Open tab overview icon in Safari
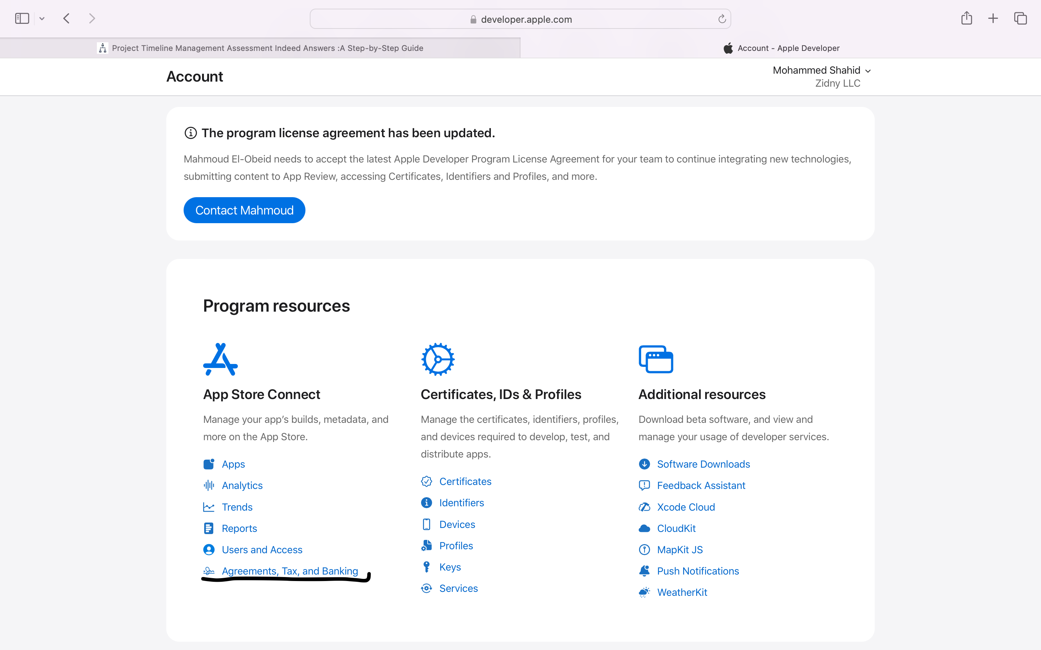The width and height of the screenshot is (1041, 650). 1020,18
